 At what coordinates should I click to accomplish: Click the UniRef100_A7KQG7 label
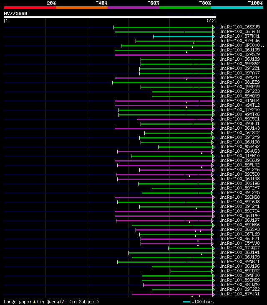239,248
